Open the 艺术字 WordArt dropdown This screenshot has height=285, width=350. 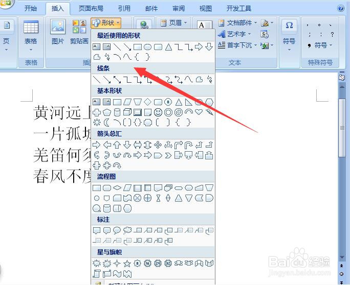234,34
